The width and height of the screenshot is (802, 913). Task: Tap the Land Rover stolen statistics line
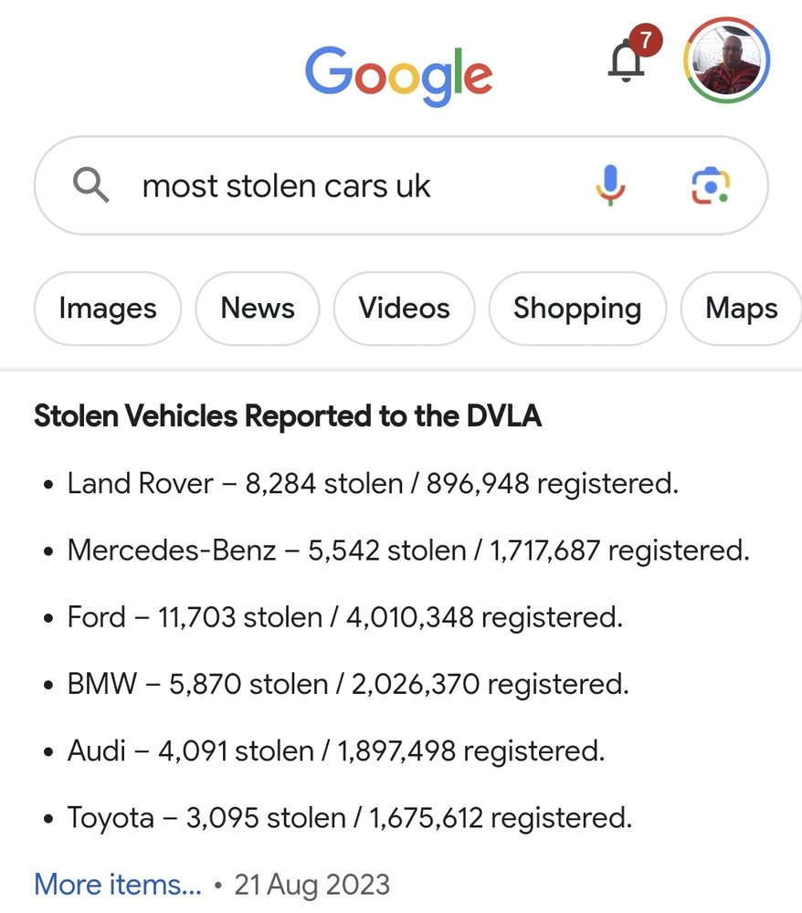[373, 483]
